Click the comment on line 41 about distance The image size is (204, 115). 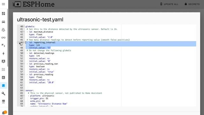coord(72,29)
